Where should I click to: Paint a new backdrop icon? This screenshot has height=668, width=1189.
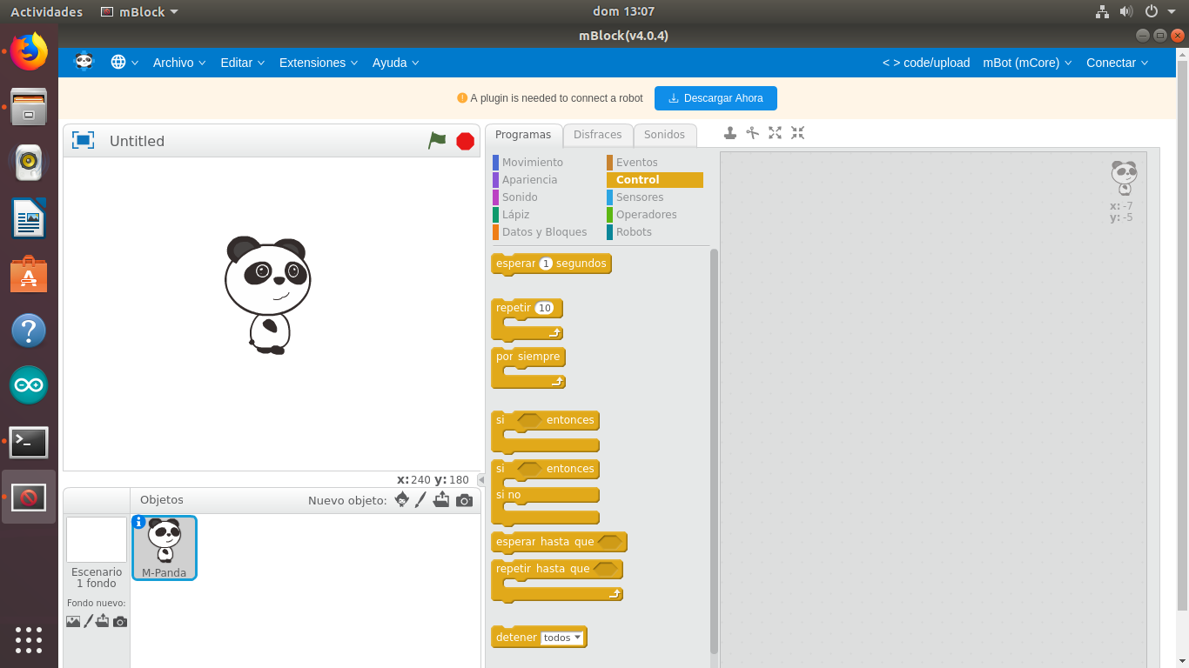tap(88, 622)
